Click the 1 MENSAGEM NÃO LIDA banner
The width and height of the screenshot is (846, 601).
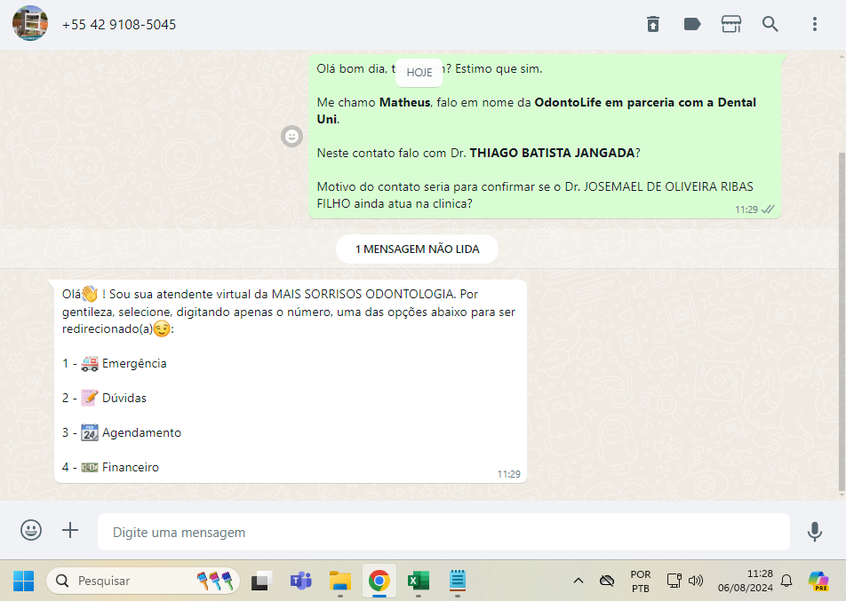pyautogui.click(x=417, y=249)
